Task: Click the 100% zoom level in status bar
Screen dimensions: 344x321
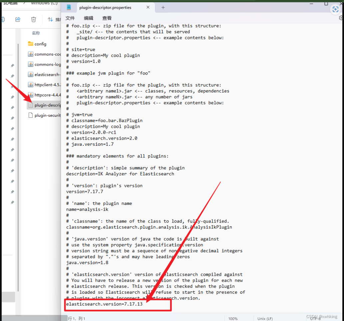Action: (233, 318)
